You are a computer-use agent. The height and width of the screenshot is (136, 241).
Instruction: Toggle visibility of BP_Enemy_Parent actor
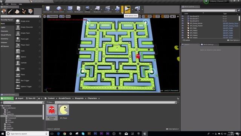click(183, 26)
